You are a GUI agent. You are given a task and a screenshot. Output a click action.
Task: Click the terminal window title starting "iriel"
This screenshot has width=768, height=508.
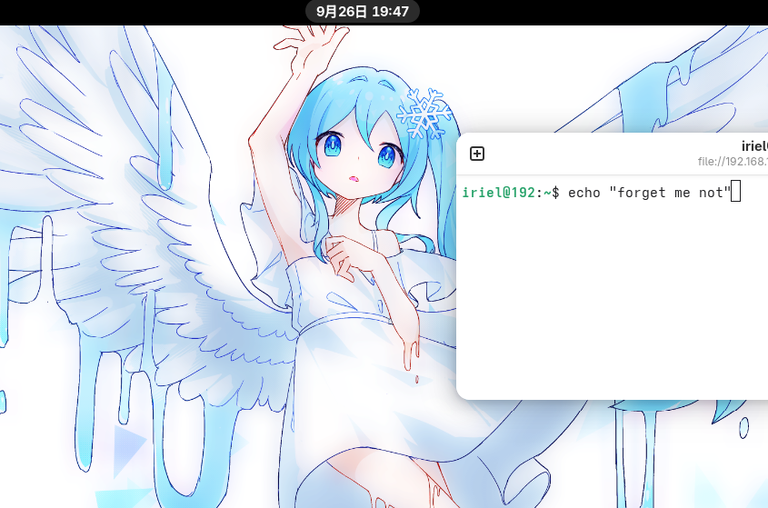pos(754,146)
